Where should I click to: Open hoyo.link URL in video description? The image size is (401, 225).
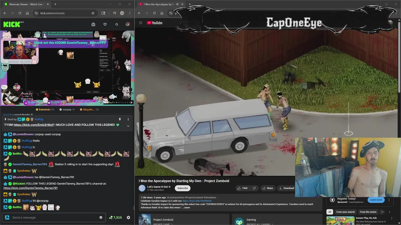(x=197, y=201)
